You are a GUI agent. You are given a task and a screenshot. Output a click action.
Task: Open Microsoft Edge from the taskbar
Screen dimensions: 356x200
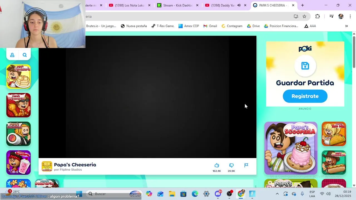[x=195, y=194]
